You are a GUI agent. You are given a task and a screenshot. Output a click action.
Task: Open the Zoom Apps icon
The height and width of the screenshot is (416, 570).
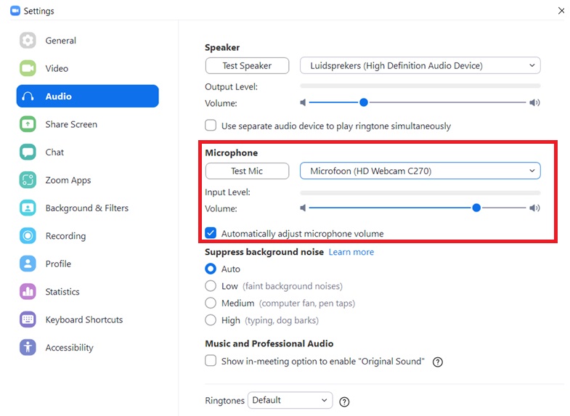(28, 180)
